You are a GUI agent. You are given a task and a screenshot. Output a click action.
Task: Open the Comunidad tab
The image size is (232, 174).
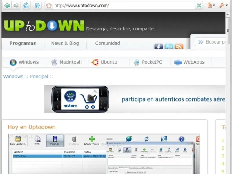point(108,43)
